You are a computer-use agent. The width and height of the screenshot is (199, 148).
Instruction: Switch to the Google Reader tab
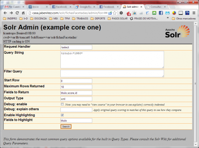coord(85,7)
